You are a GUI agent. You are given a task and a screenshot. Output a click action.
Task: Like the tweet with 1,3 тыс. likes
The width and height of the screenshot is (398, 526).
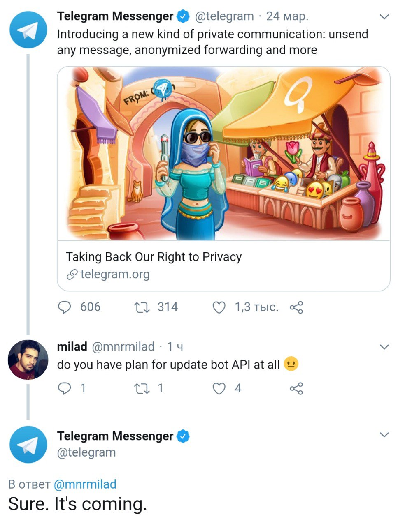click(x=219, y=307)
